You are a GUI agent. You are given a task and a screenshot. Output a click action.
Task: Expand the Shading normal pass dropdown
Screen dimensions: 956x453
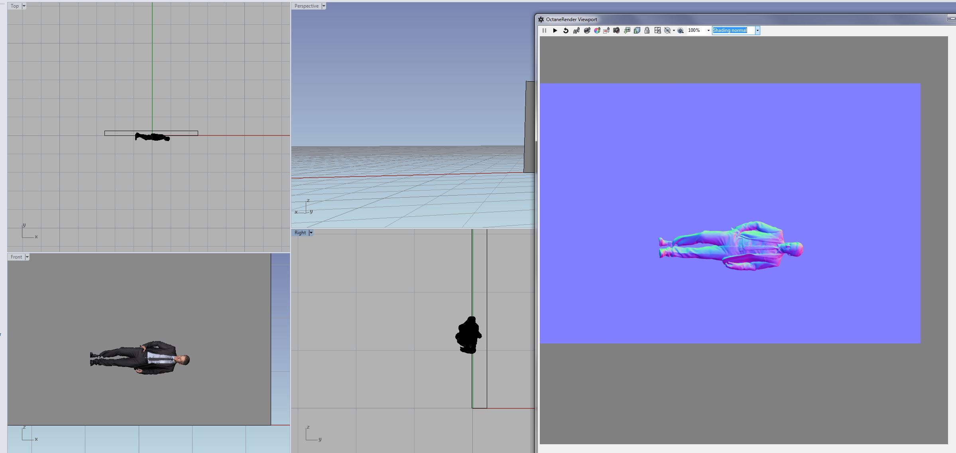point(757,31)
